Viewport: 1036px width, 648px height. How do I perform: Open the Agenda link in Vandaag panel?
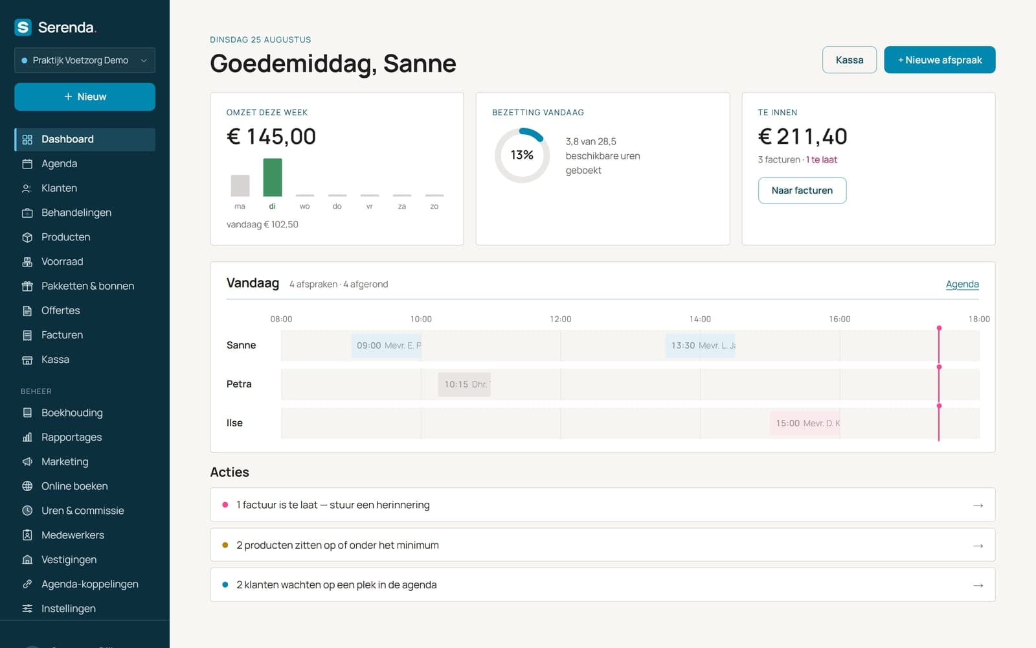(x=962, y=284)
